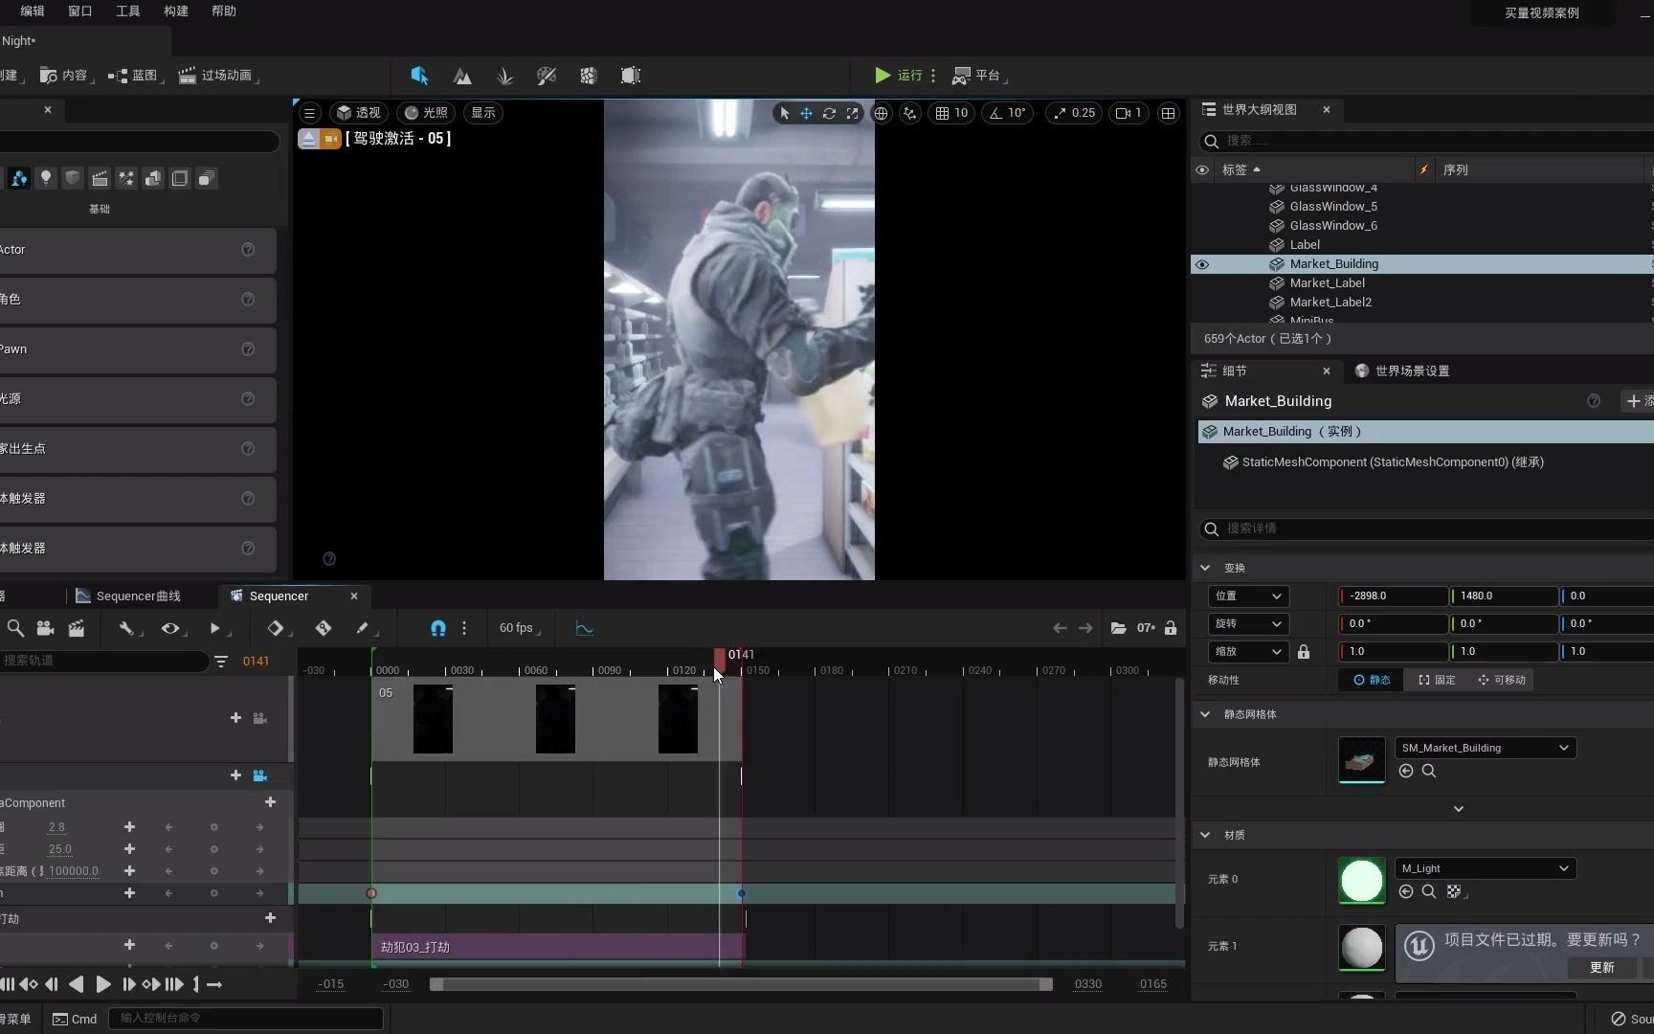Toggle scale snap 0.25 in viewport
The image size is (1654, 1034).
click(x=1074, y=113)
